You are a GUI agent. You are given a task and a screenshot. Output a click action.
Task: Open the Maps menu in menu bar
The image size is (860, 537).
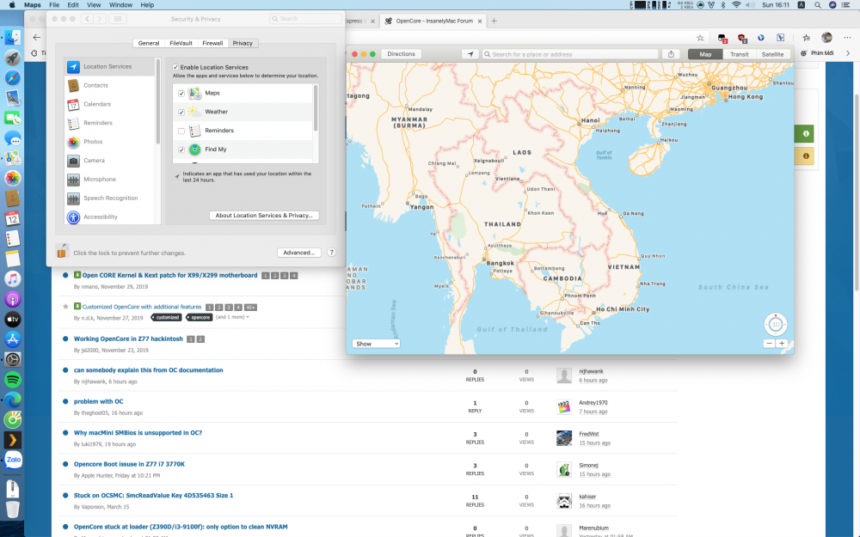(x=33, y=5)
